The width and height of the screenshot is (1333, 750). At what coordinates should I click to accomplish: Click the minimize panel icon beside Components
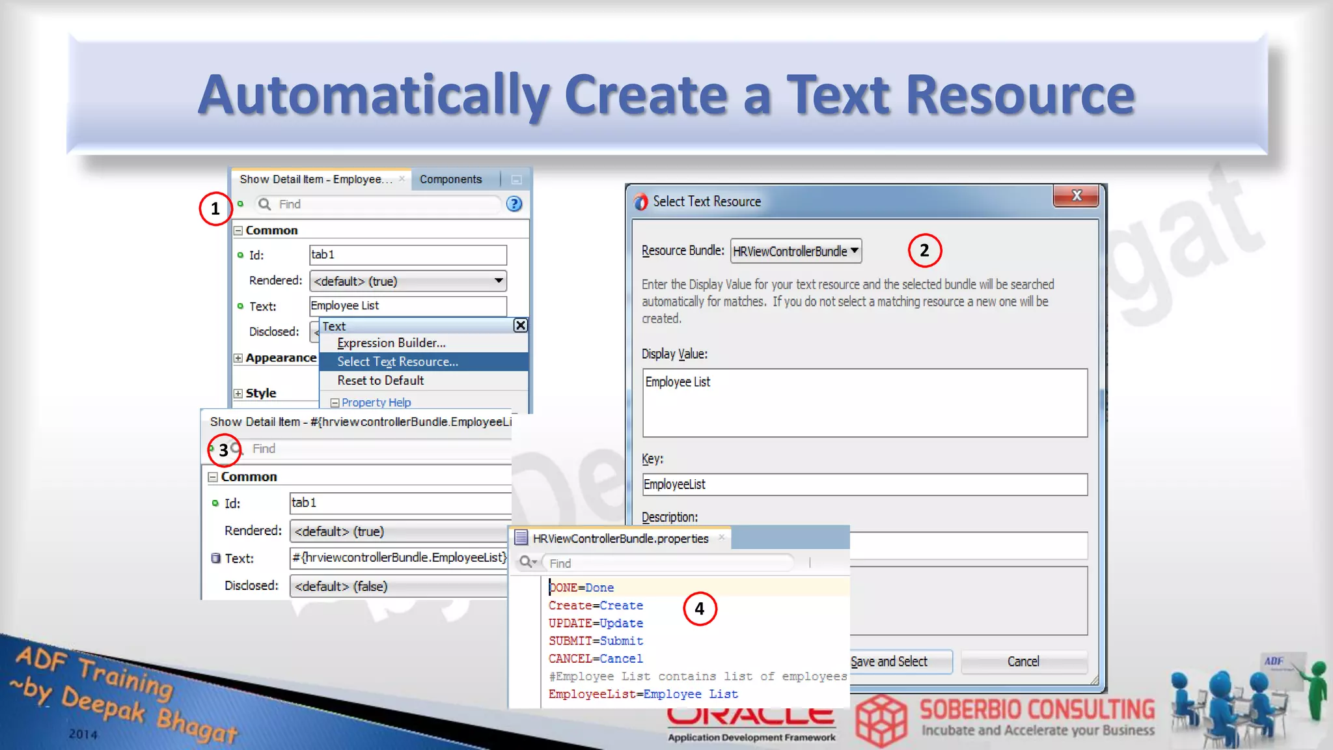pyautogui.click(x=516, y=180)
